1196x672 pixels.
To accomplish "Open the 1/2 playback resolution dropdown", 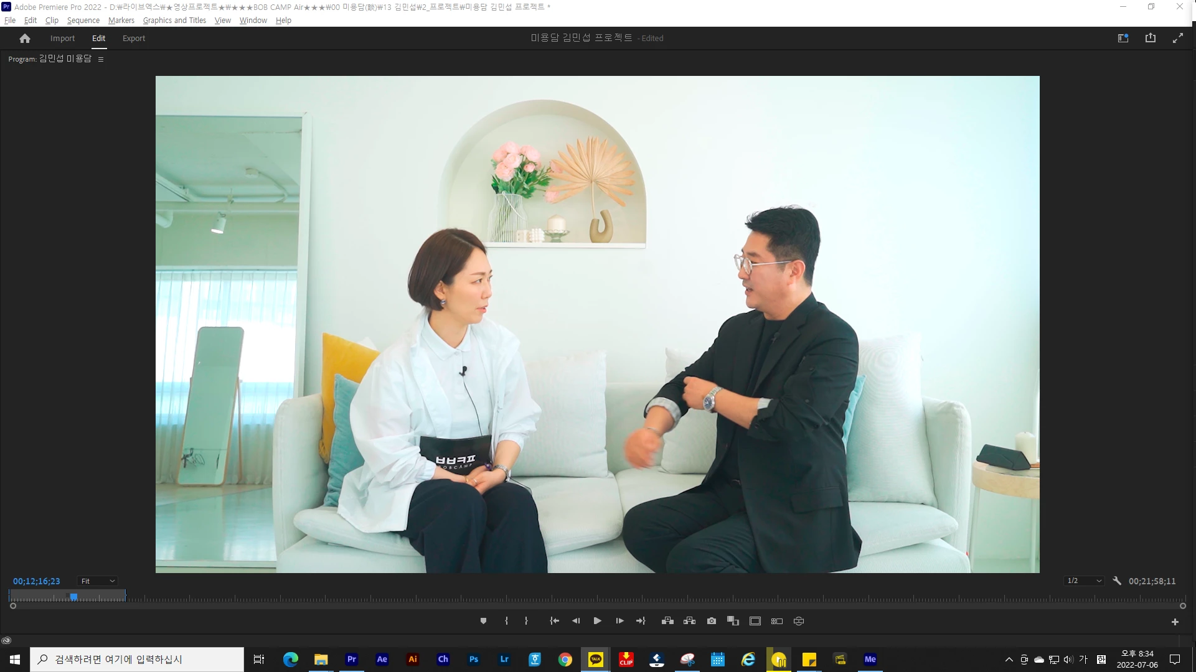I will point(1084,581).
